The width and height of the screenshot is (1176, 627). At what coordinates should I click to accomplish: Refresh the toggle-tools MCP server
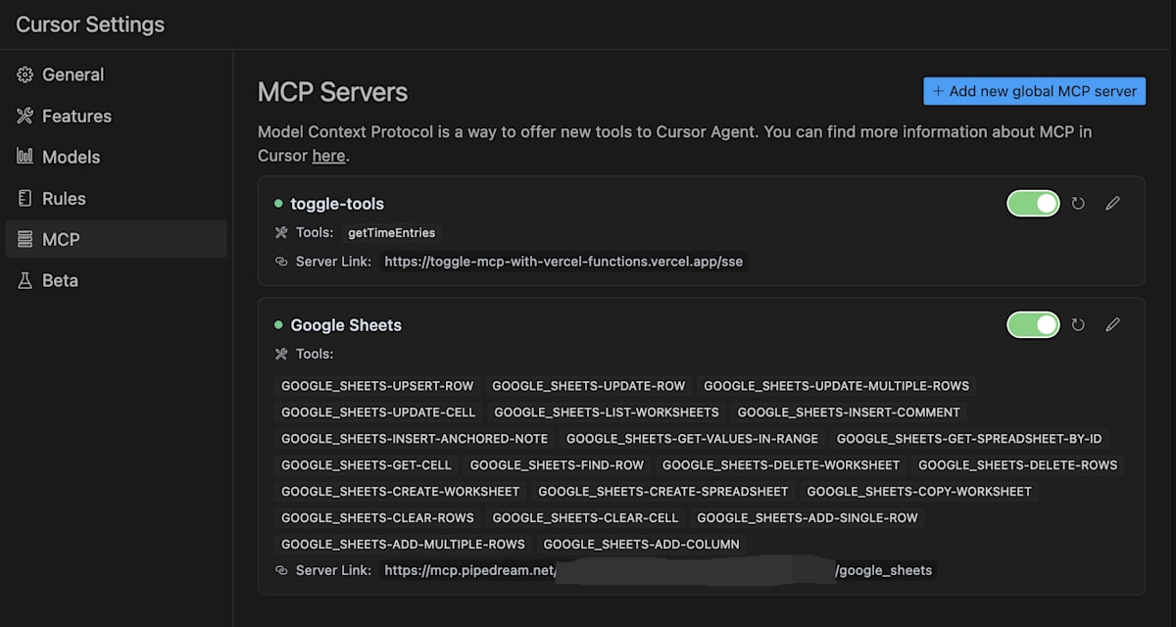click(1078, 204)
